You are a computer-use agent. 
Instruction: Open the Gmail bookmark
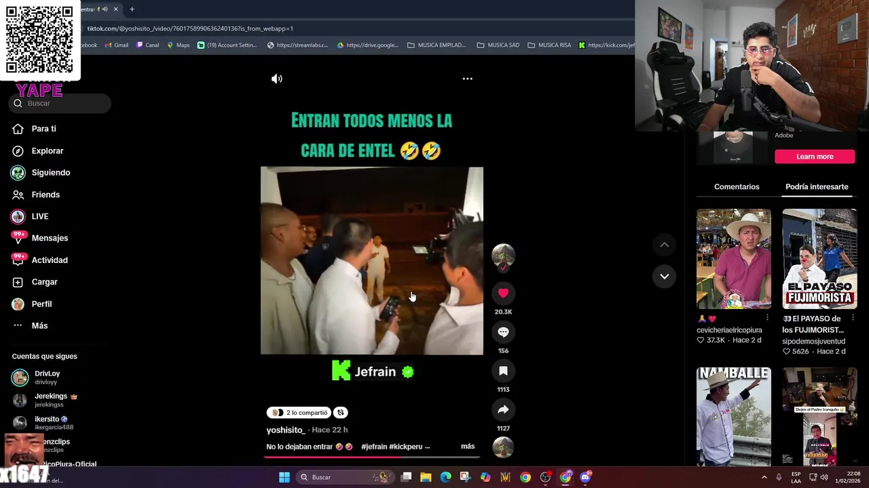click(116, 45)
